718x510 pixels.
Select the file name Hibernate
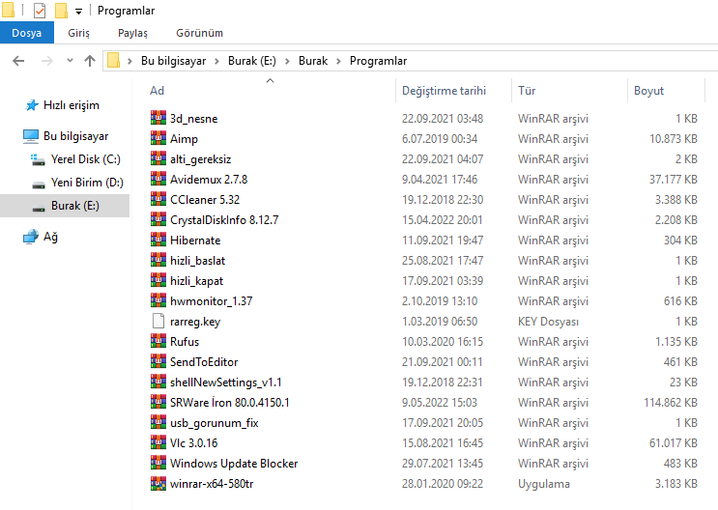[195, 241]
